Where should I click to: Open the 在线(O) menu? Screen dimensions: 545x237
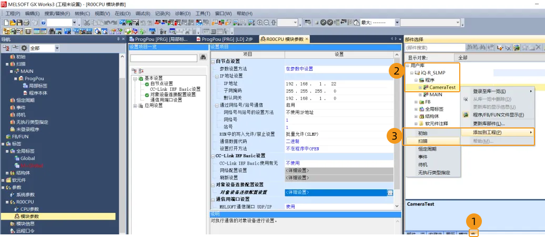123,14
